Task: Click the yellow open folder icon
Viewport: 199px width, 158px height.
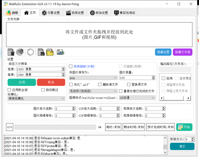Action: click(x=50, y=52)
